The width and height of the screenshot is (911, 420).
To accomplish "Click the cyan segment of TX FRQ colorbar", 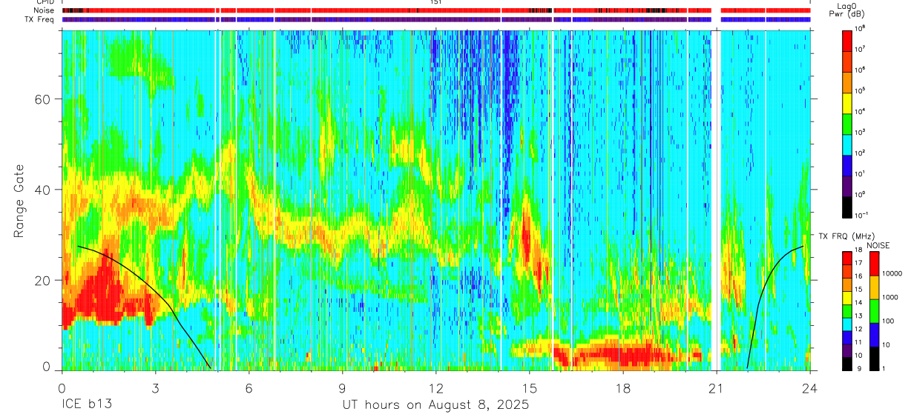I will tap(847, 324).
